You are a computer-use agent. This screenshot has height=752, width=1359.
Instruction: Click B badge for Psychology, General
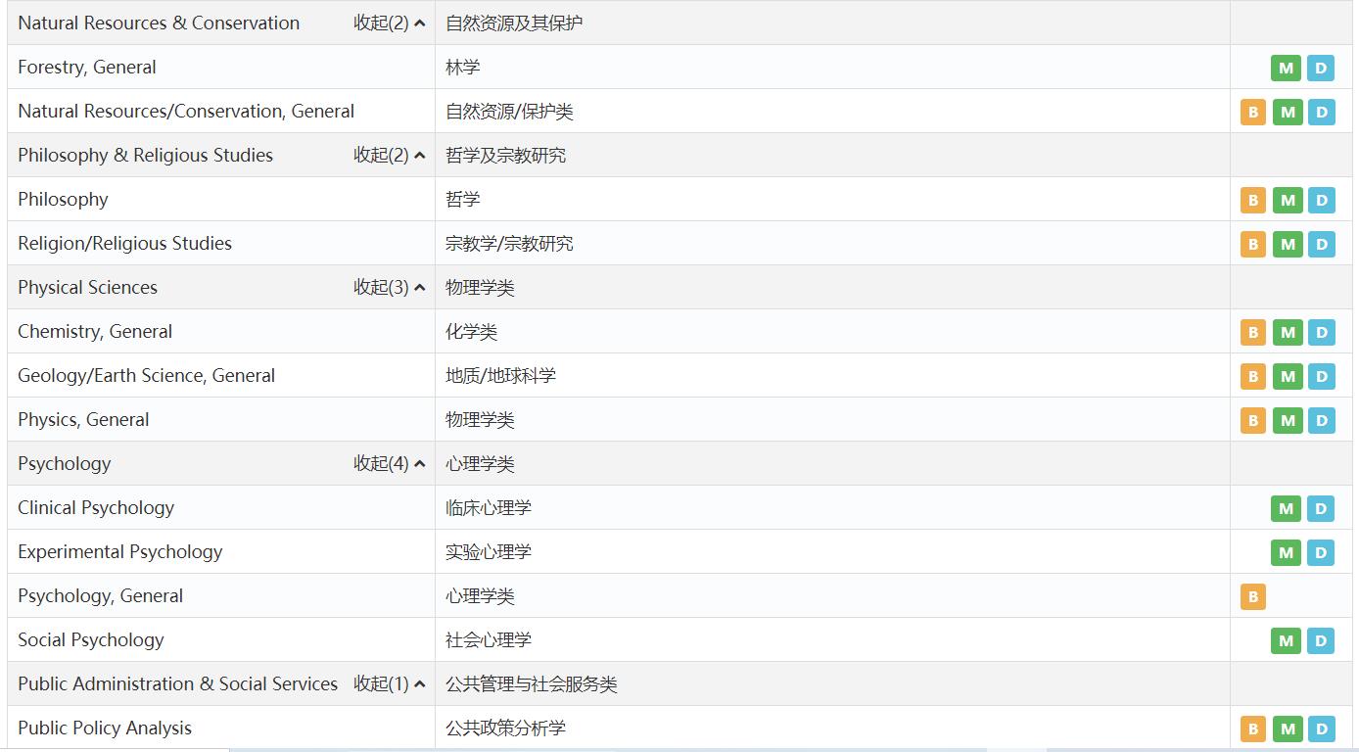coord(1253,596)
